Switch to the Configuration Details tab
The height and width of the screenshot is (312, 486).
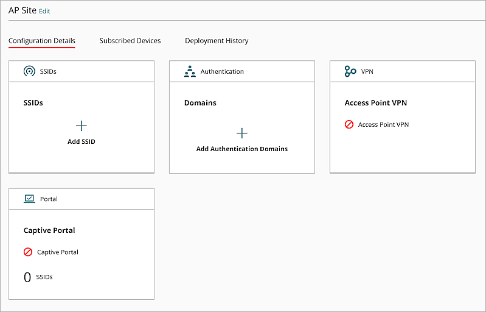(x=42, y=41)
